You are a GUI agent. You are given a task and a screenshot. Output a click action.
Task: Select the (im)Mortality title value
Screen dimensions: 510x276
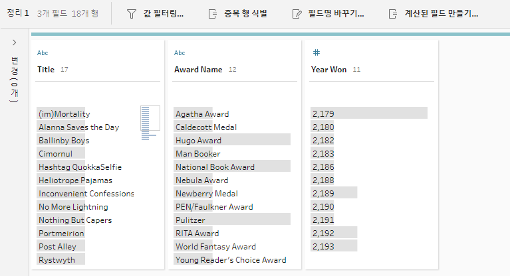click(x=64, y=114)
